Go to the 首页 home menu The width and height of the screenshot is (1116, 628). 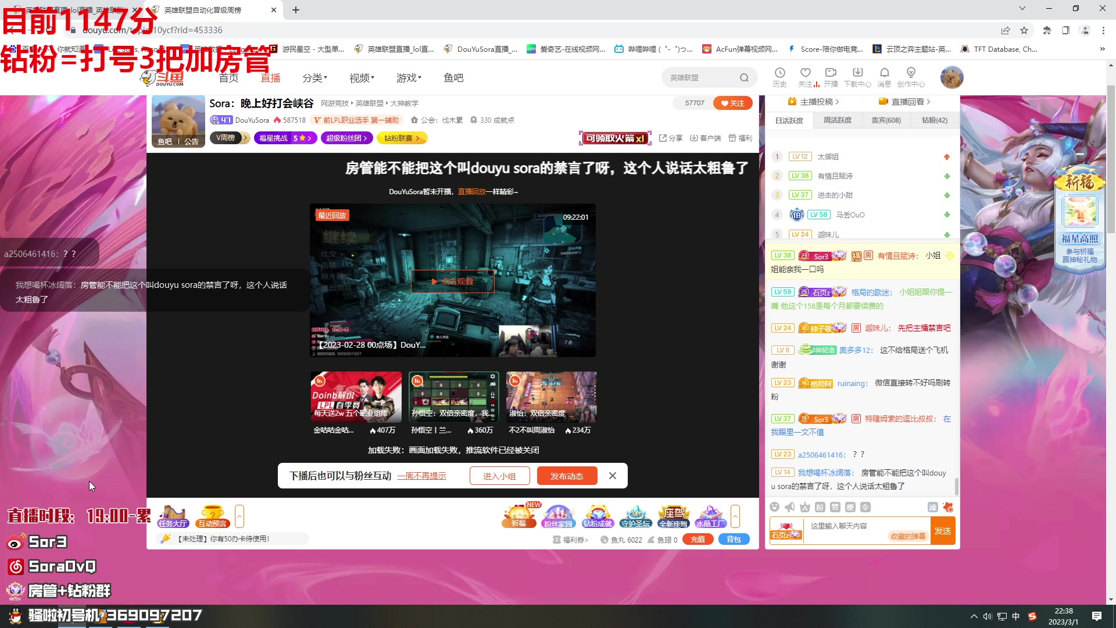(228, 77)
